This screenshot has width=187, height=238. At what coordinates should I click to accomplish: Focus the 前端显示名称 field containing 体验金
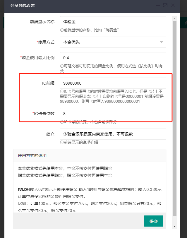(113, 22)
